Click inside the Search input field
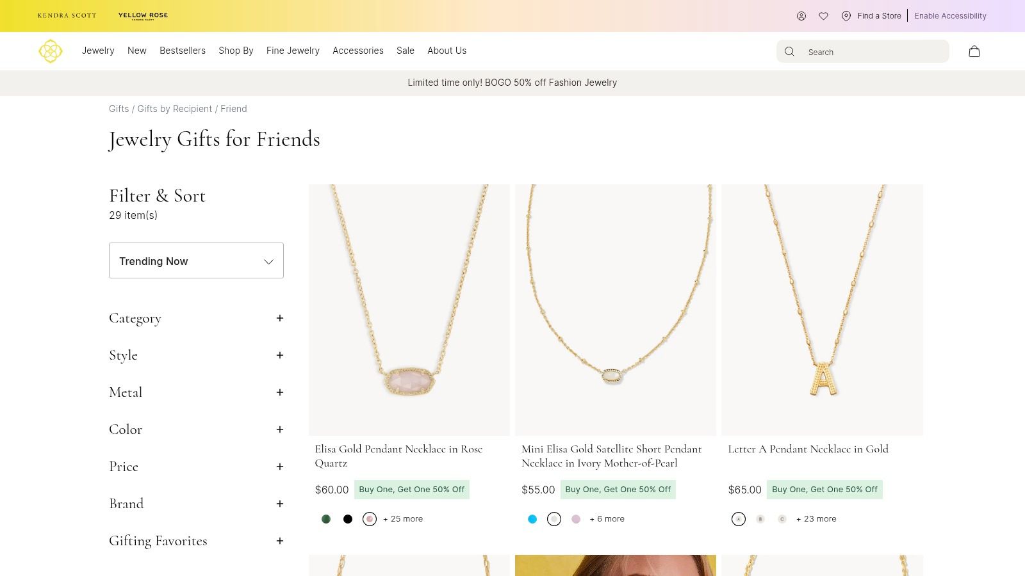This screenshot has width=1025, height=576. (x=871, y=51)
